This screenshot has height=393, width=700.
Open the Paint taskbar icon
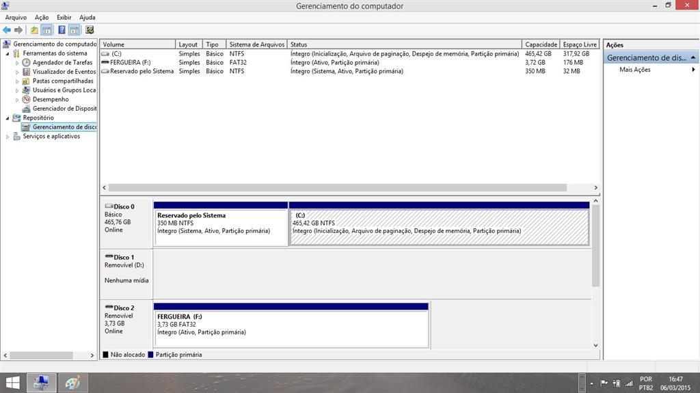72,383
